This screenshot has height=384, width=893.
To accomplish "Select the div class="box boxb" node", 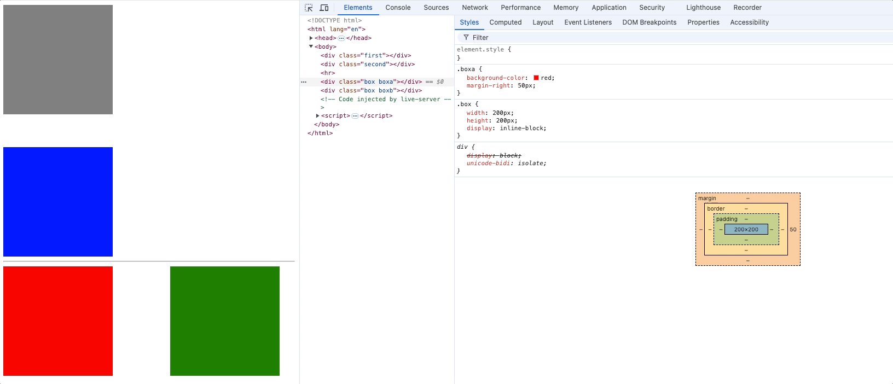I will coord(371,91).
